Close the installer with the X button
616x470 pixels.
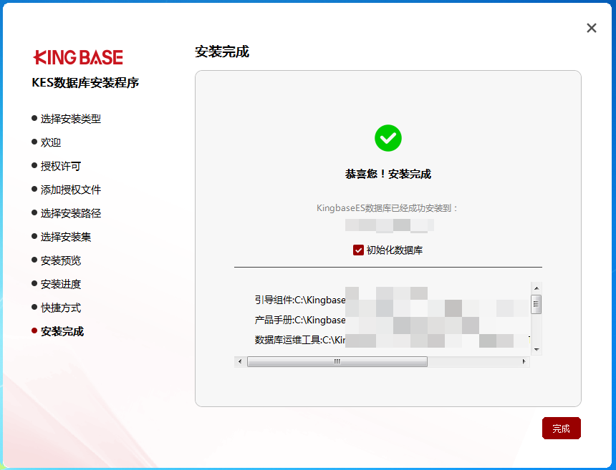click(591, 28)
